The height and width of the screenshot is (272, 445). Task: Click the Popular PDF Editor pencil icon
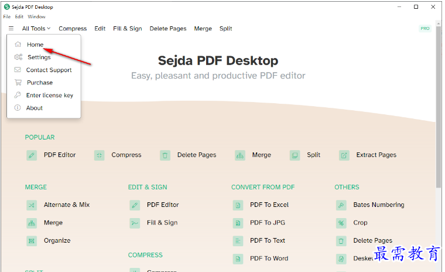[x=32, y=155]
